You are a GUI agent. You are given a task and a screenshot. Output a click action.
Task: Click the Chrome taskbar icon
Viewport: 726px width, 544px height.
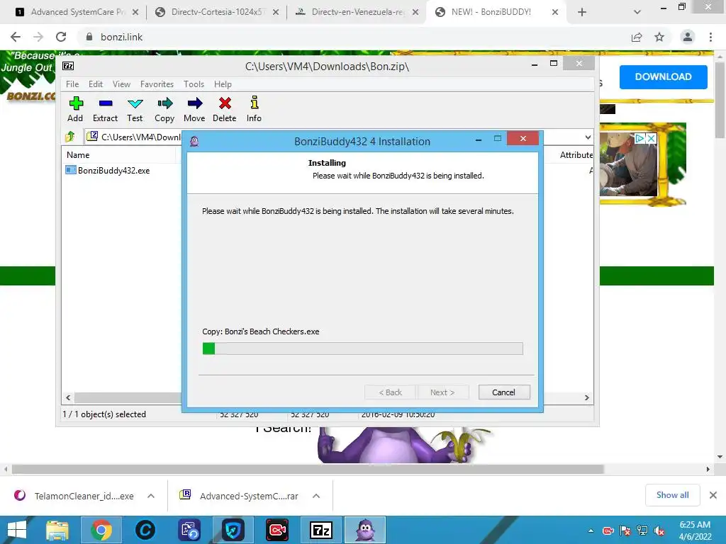tap(101, 530)
